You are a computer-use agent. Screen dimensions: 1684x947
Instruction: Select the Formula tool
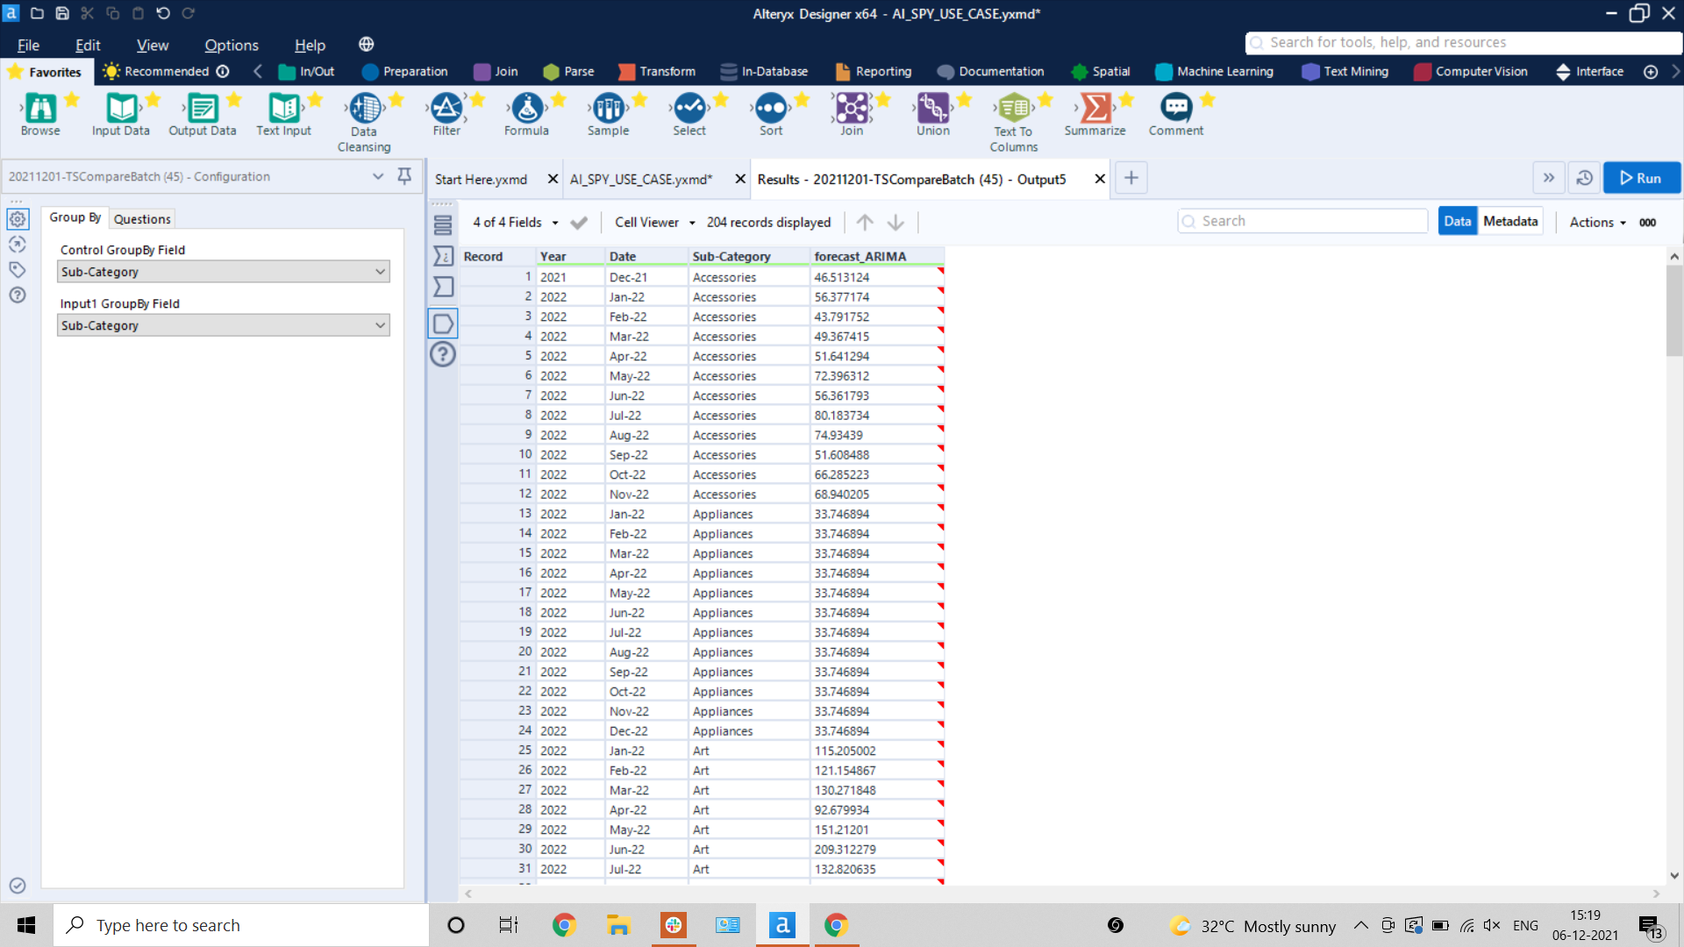point(526,112)
